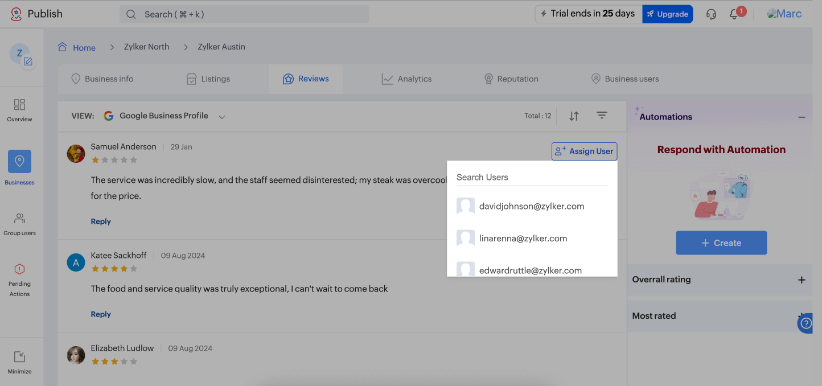The width and height of the screenshot is (822, 386).
Task: Click the Upgrade button
Action: pos(667,14)
